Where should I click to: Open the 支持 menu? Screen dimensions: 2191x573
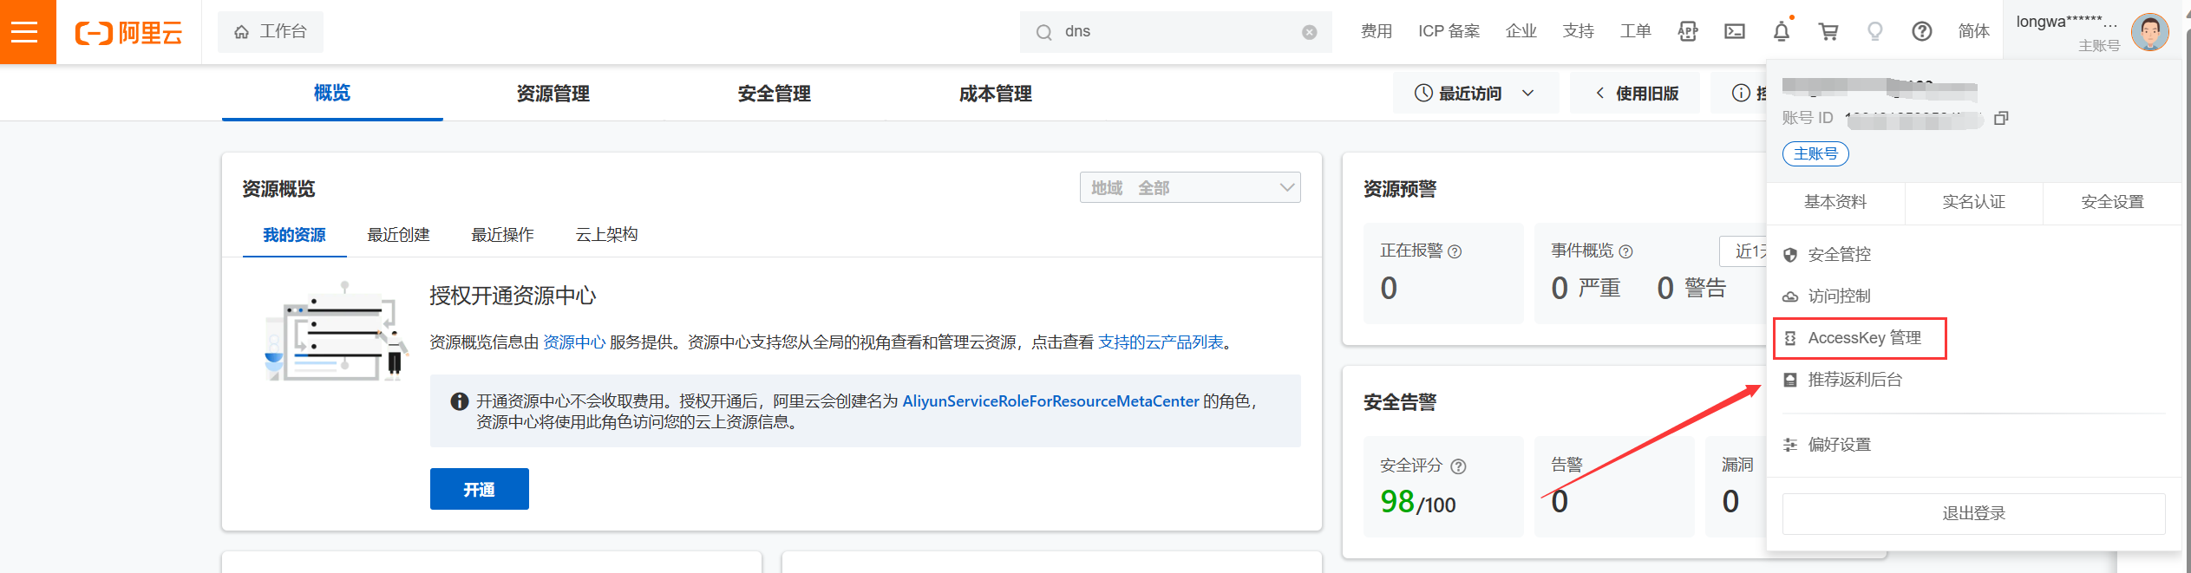[1579, 31]
